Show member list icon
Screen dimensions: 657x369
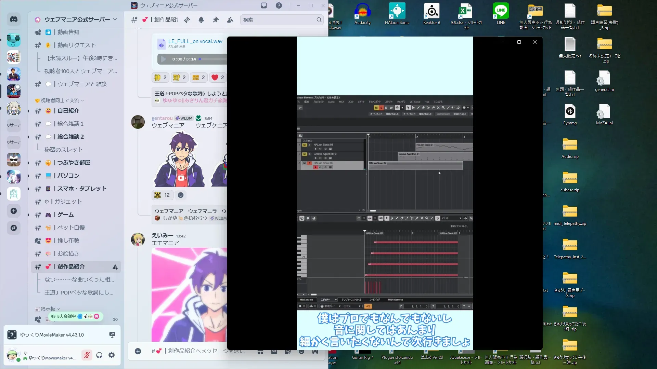point(230,20)
